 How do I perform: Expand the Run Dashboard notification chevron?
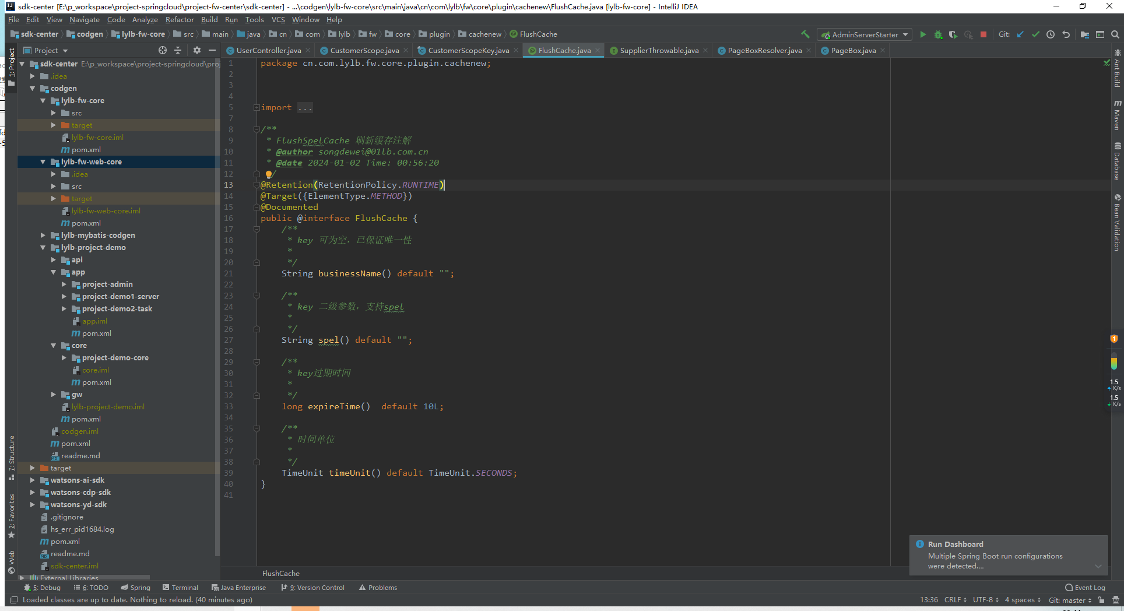point(1098,566)
